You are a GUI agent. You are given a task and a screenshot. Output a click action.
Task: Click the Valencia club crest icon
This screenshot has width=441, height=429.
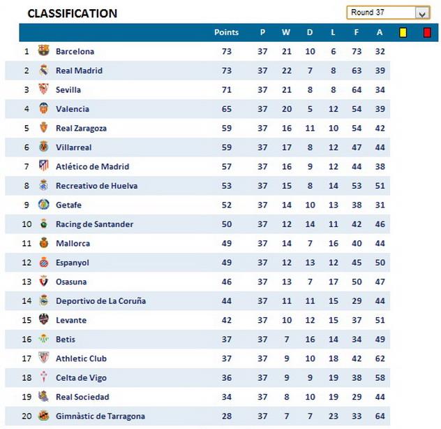click(x=43, y=109)
